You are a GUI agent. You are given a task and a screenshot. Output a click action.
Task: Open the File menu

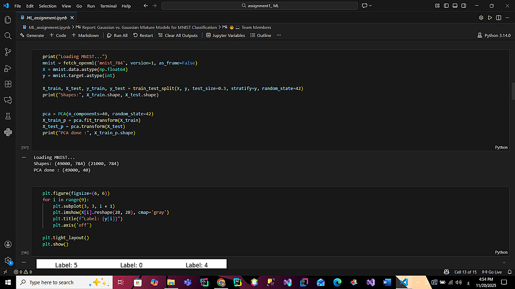click(x=18, y=6)
